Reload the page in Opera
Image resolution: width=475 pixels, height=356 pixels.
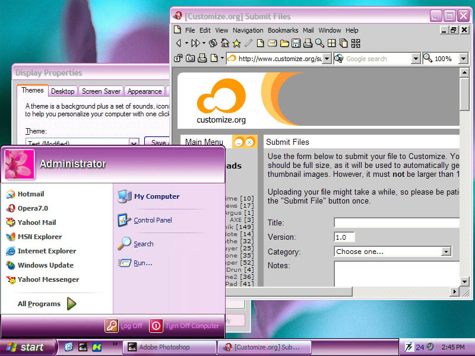pyautogui.click(x=213, y=43)
